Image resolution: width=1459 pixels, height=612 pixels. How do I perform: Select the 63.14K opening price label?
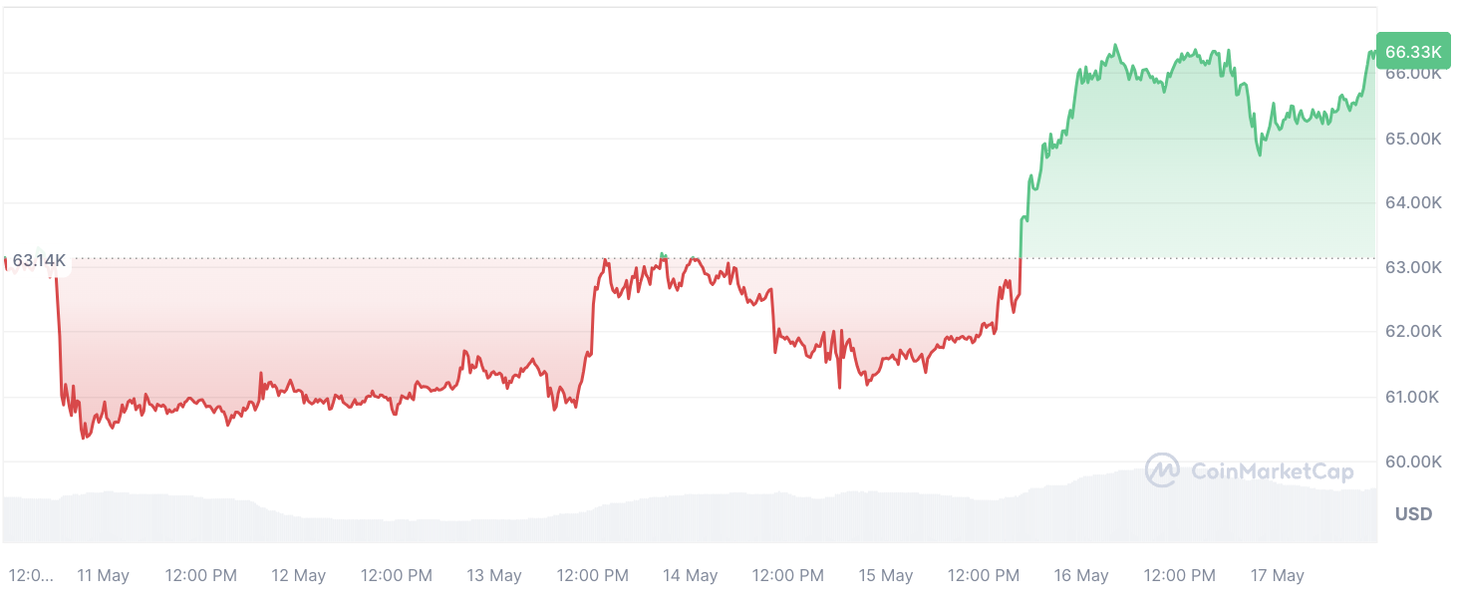pyautogui.click(x=39, y=261)
